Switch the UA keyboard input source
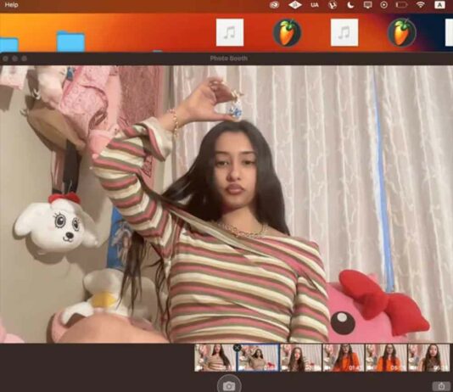The width and height of the screenshot is (453, 392). click(315, 5)
